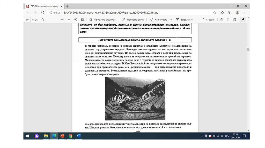Viewport: 265px width, 148px height.
Task: Click the page number field showing 59
Action: (27, 20)
